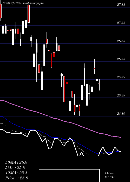The height and width of the screenshot is (182, 130).
Task: Click the 50MA : 26.9 readout
Action: click(16, 162)
